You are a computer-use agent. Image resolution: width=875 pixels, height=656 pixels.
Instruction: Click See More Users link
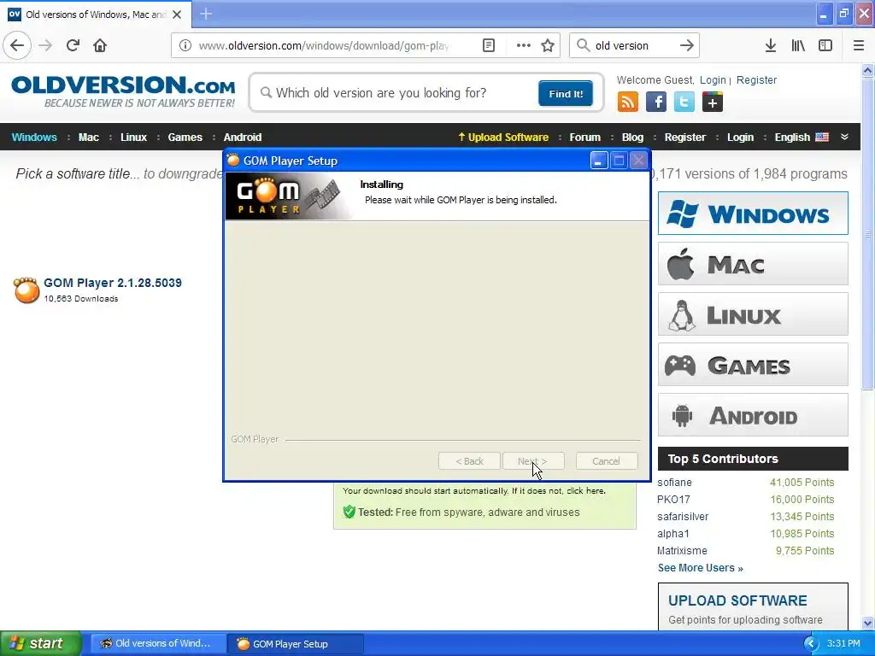click(x=701, y=568)
